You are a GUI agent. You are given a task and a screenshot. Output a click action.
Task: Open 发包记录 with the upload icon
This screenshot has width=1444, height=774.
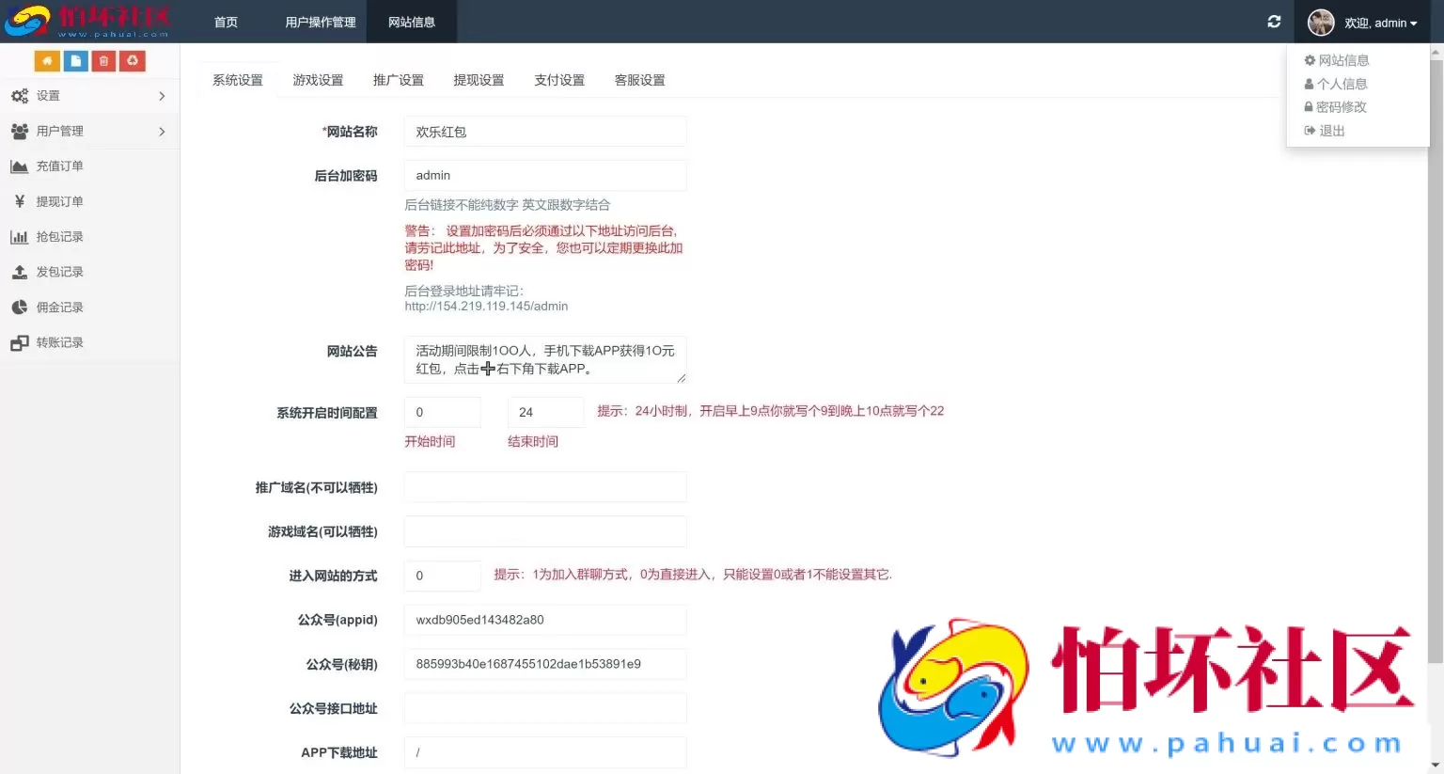(61, 272)
